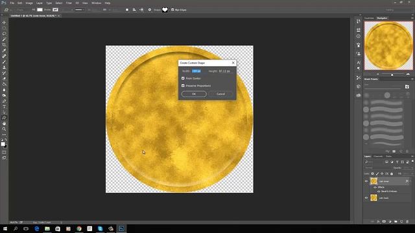Select the Magic Wand tool
The image size is (415, 233).
pyautogui.click(x=4, y=39)
